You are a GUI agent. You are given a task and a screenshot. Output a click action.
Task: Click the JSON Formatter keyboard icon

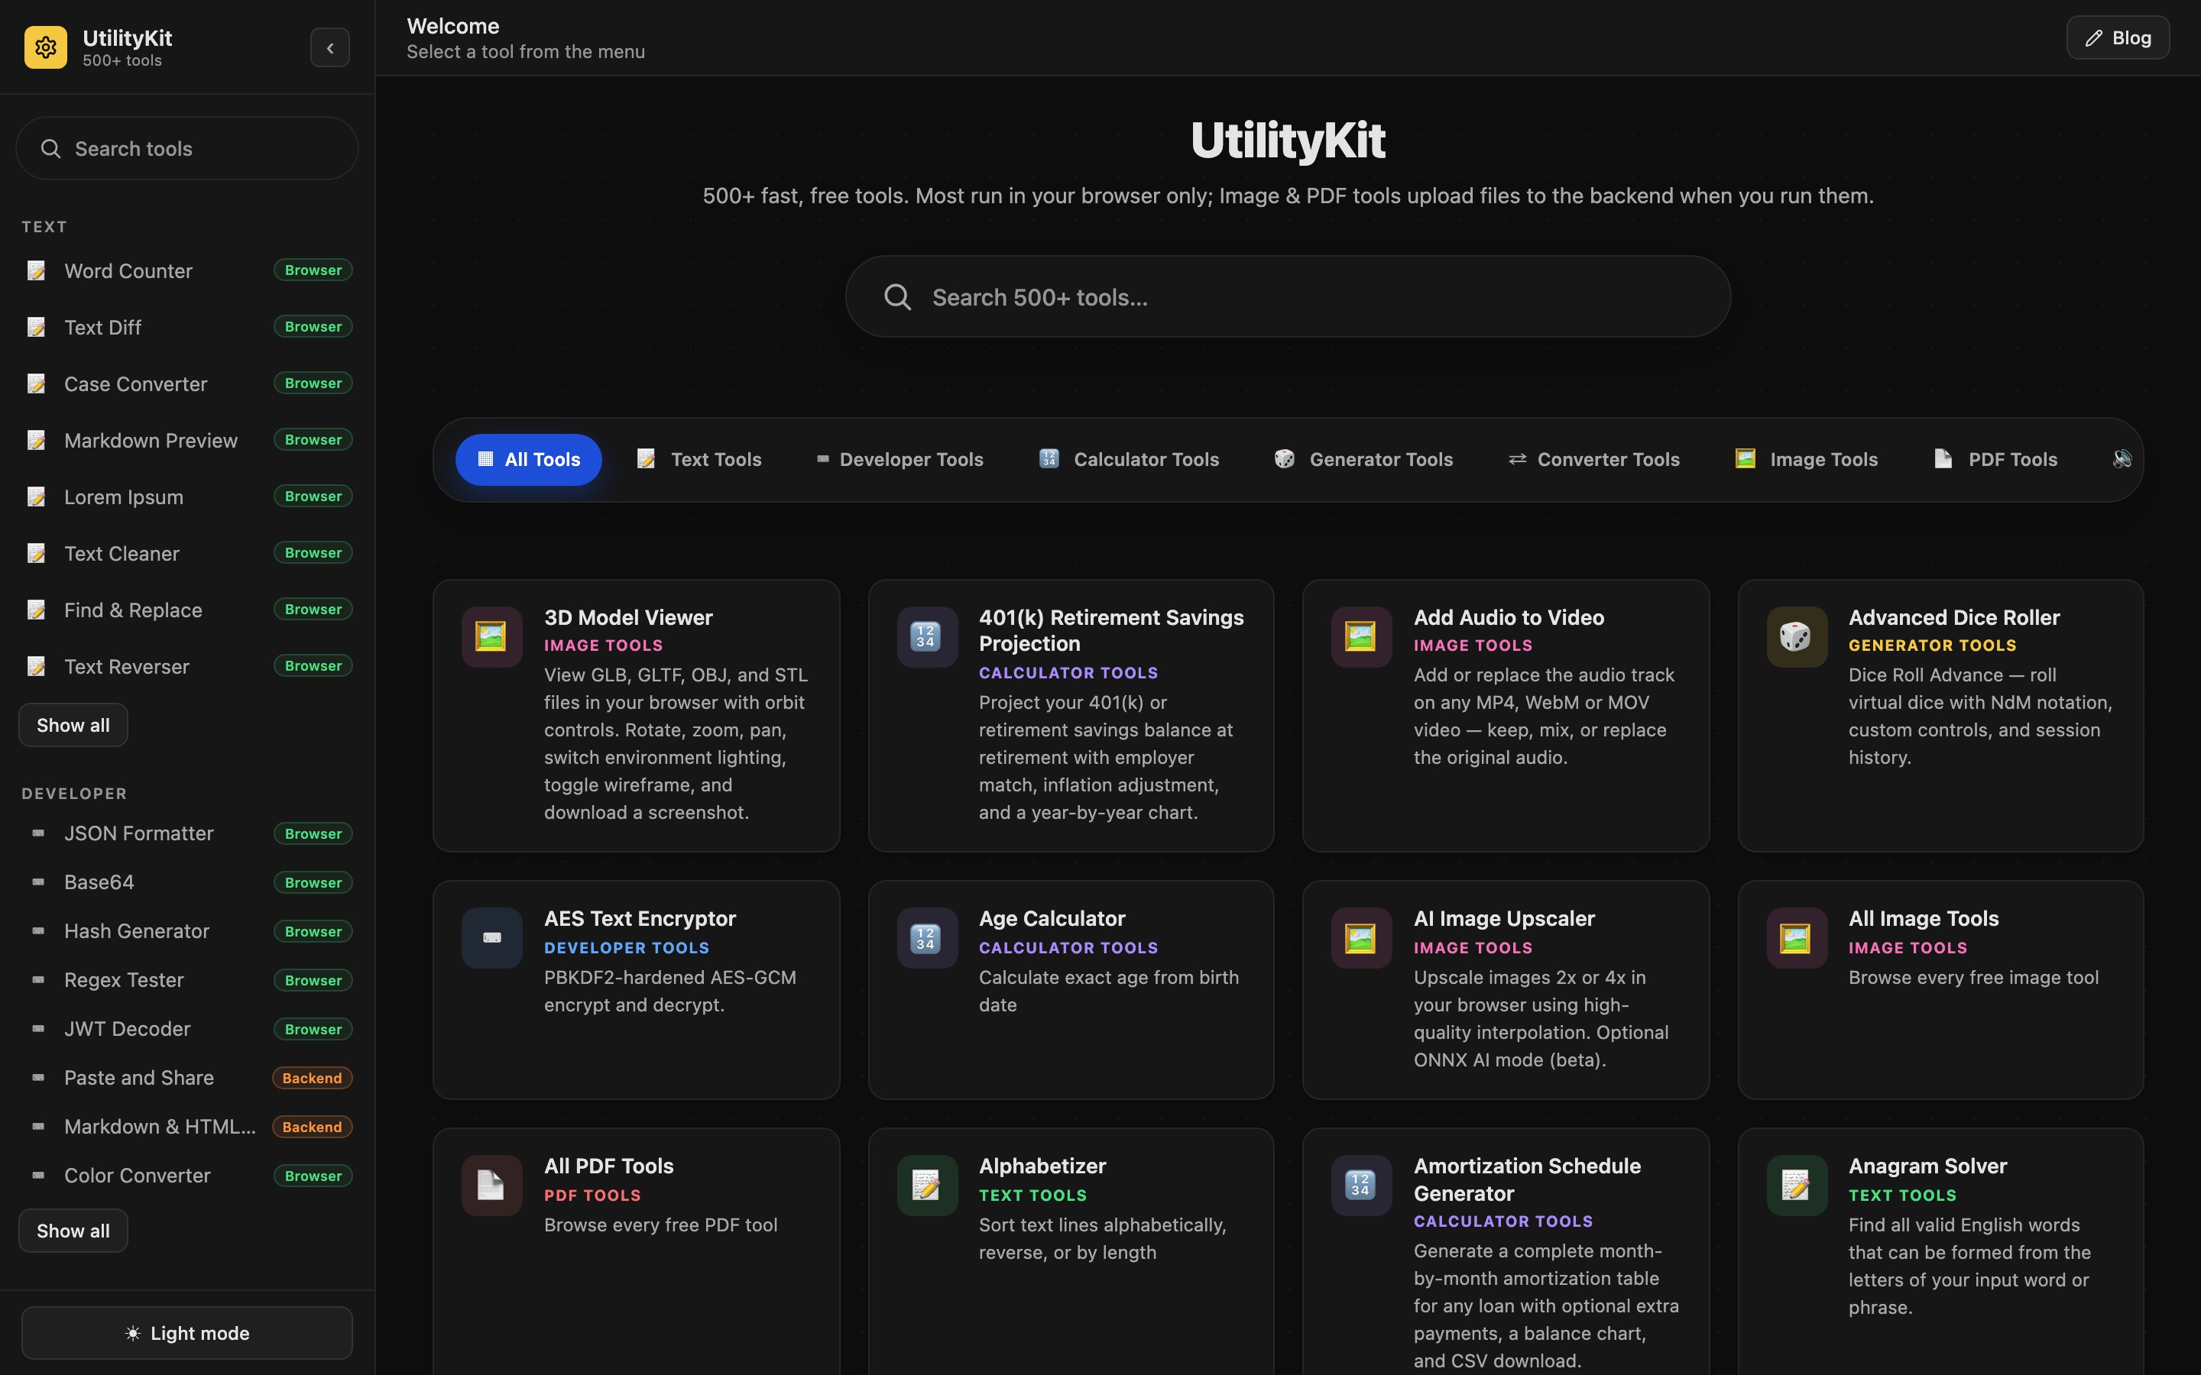38,833
